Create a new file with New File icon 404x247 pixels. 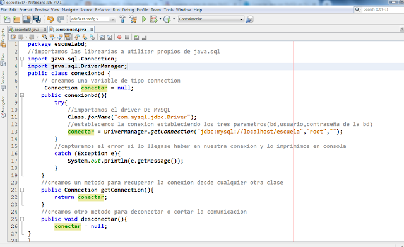pos(7,19)
